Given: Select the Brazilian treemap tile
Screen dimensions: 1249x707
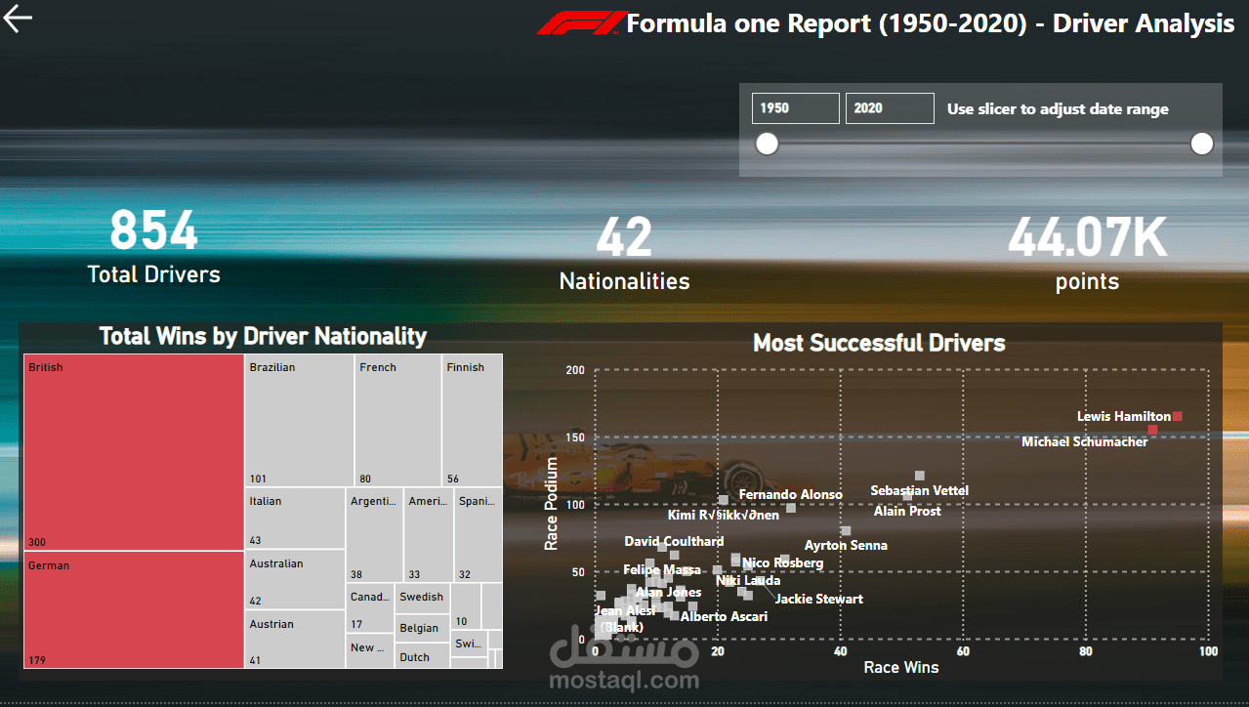Looking at the screenshot, I should (299, 420).
